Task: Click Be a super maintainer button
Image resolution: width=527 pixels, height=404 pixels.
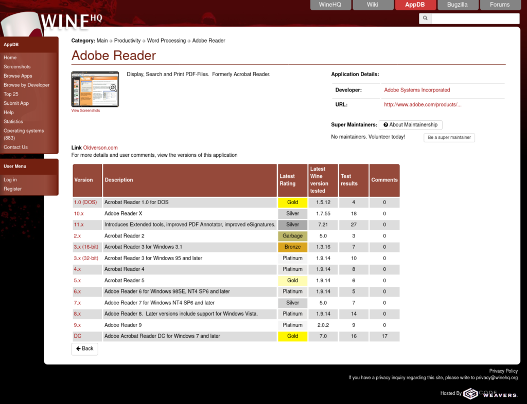Action: click(x=449, y=138)
